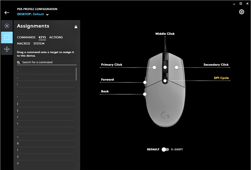Select the '=' key row
This screenshot has width=251, height=170.
[x=46, y=137]
